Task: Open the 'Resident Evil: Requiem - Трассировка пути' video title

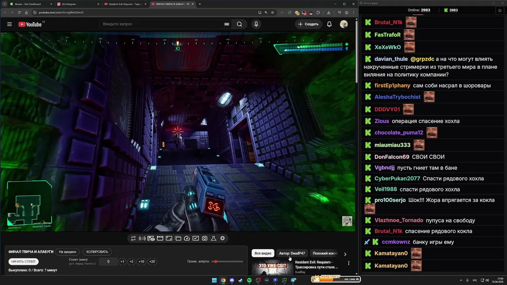Action: 316,264
